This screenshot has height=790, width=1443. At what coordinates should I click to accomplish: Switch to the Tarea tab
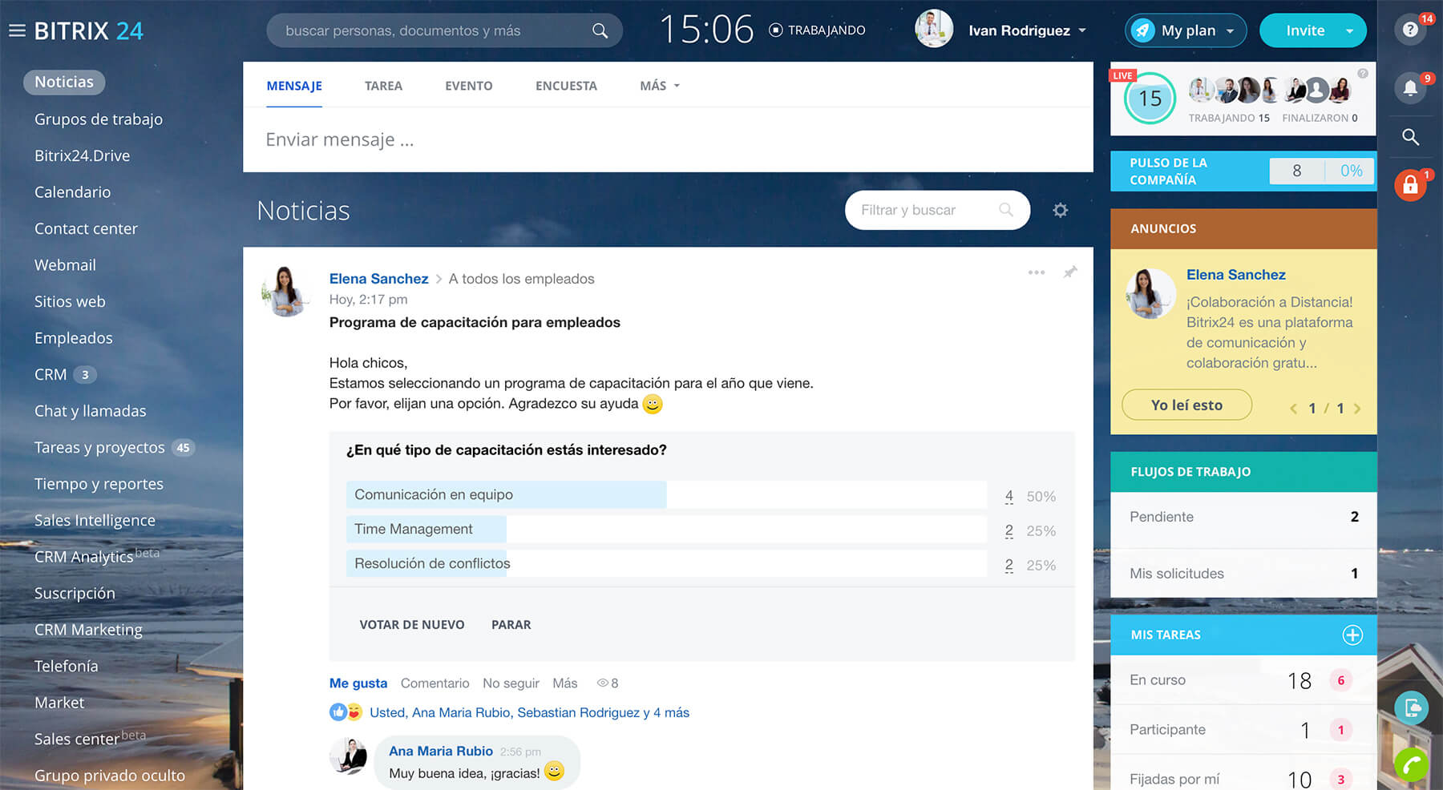[x=383, y=86]
